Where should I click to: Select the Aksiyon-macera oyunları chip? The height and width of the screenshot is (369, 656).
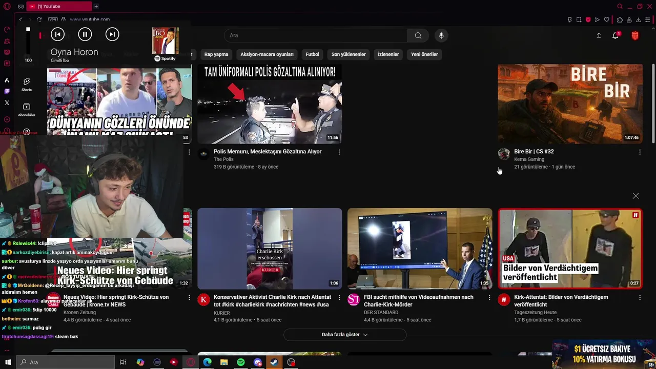click(267, 54)
